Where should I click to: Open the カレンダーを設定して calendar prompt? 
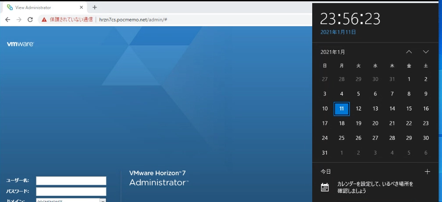pos(375,188)
